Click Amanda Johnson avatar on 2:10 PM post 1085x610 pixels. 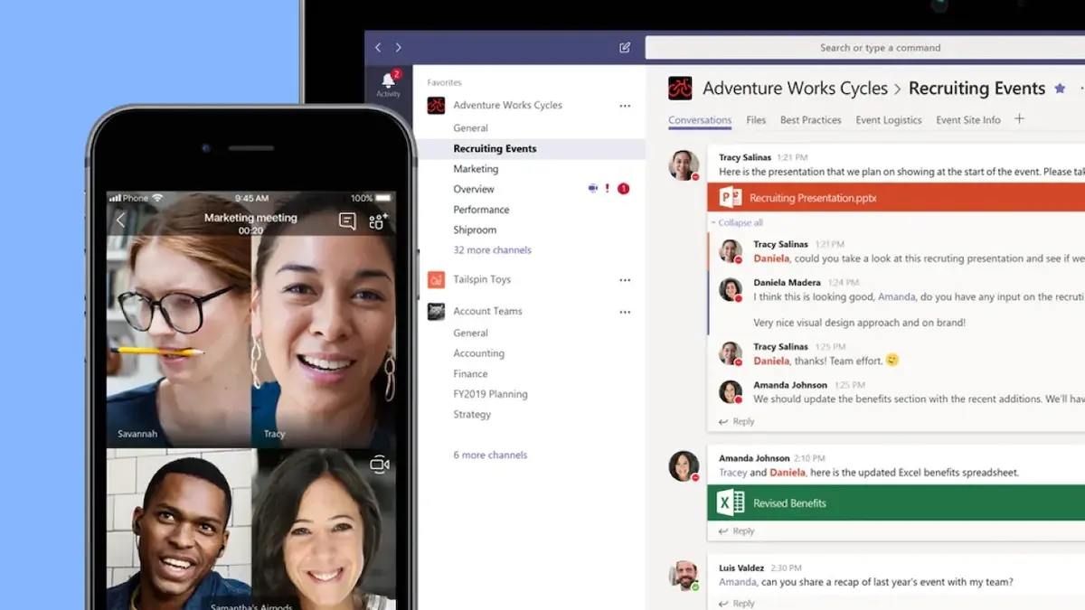click(684, 466)
